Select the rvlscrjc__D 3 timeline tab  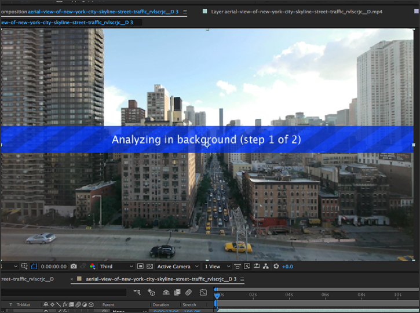[x=161, y=279]
